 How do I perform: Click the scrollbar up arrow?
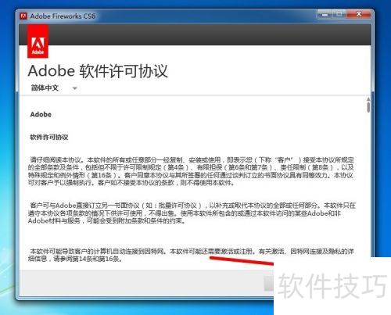point(368,99)
